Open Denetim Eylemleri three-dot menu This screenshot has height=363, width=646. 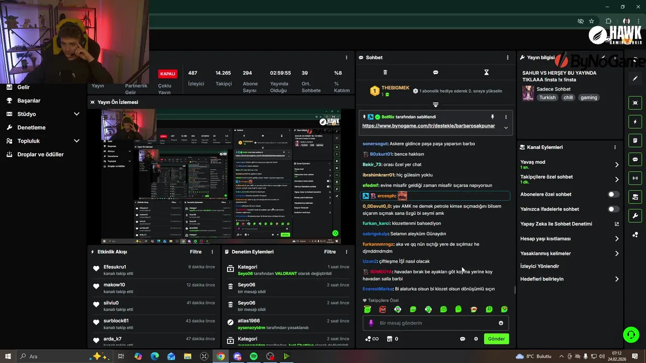click(x=346, y=252)
